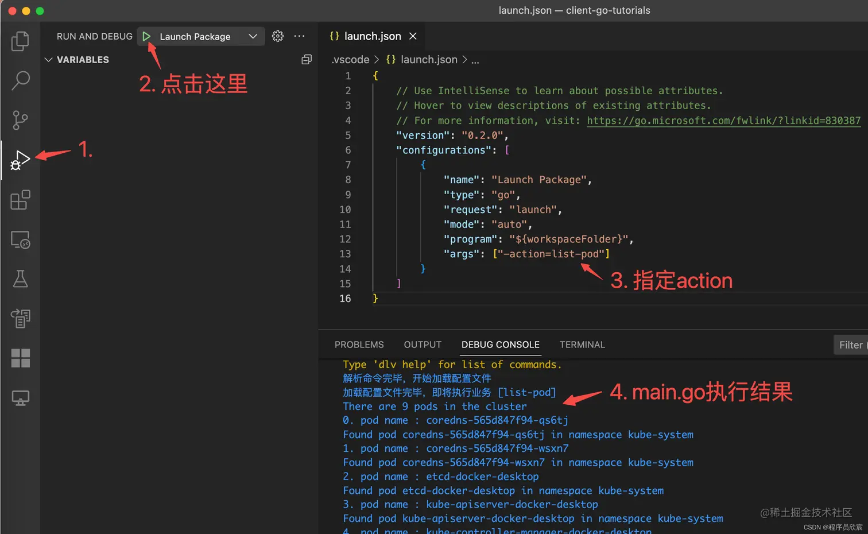Image resolution: width=868 pixels, height=534 pixels.
Task: Click the "program": "${workspaceFolder}" line
Action: (x=538, y=239)
